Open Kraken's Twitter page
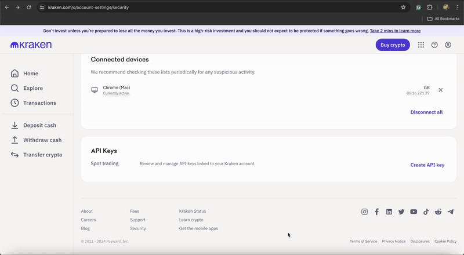The height and width of the screenshot is (255, 464). (401, 212)
